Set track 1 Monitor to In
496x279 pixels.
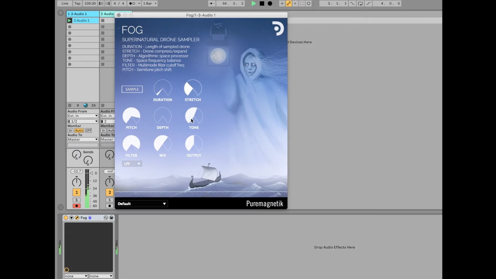coord(70,130)
